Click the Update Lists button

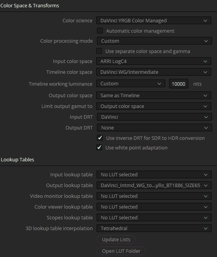pyautogui.click(x=116, y=239)
